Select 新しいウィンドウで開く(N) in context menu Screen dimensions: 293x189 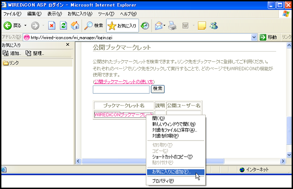pos(176,124)
